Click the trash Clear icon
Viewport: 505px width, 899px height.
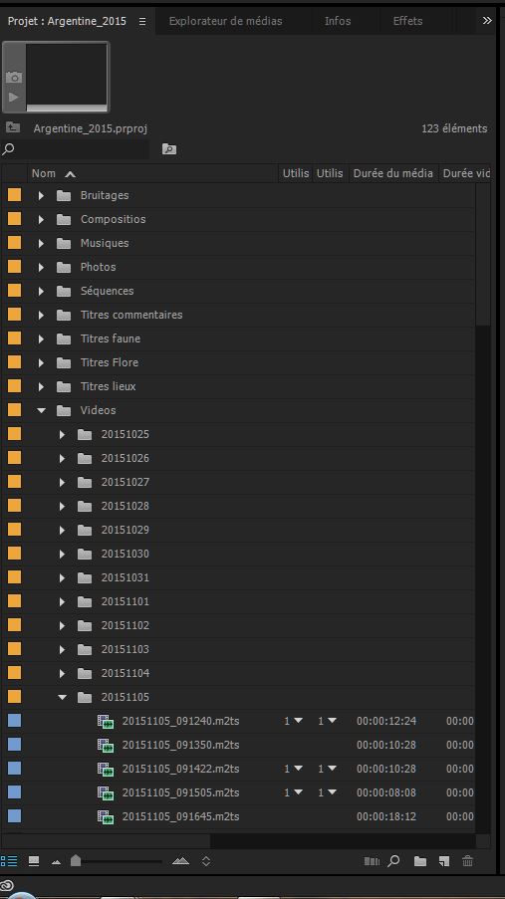468,860
